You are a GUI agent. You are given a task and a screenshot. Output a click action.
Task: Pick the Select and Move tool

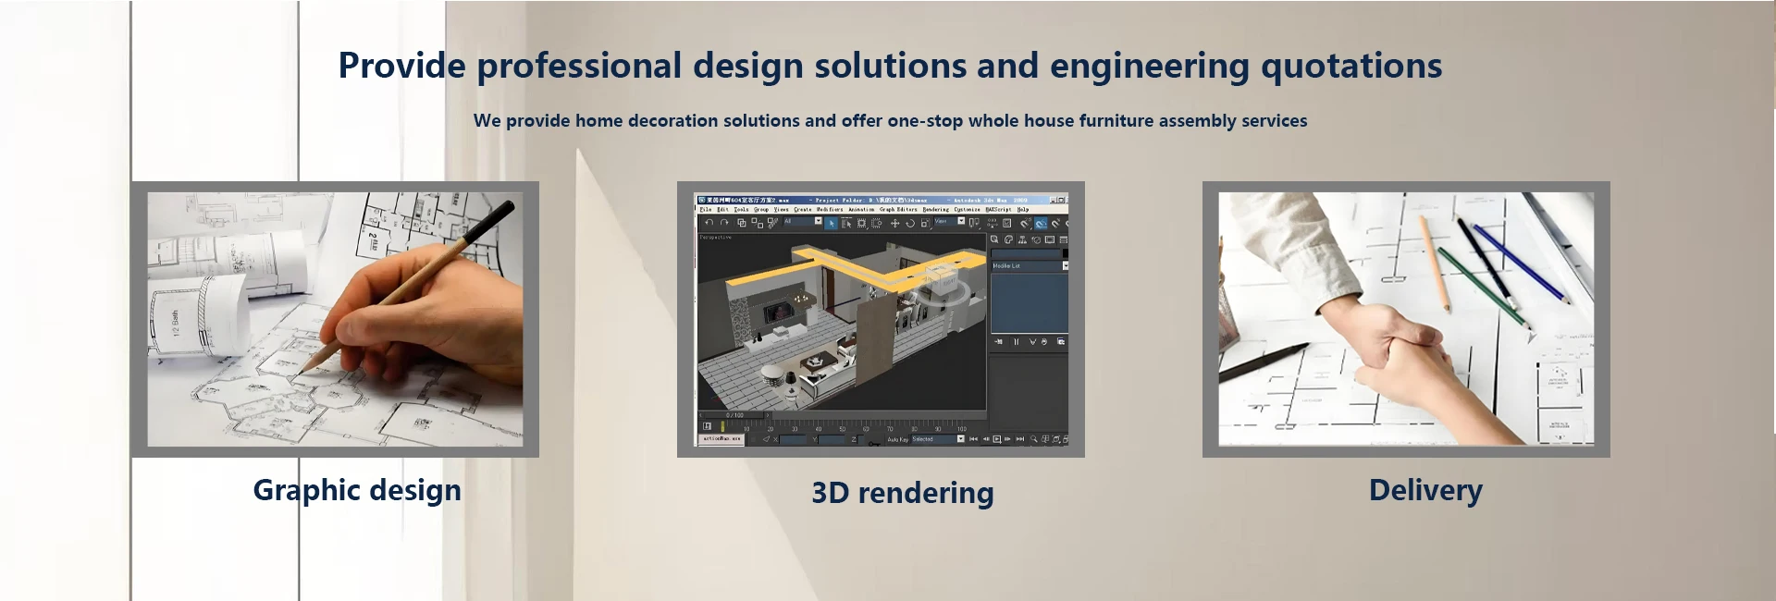[x=894, y=223]
